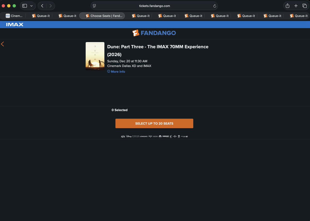310x221 pixels.
Task: Click the Warner Bros shield logo
Action: pyautogui.click(x=179, y=136)
